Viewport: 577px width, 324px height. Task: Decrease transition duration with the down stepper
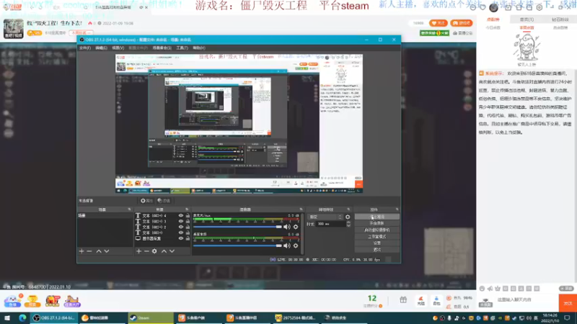click(348, 225)
